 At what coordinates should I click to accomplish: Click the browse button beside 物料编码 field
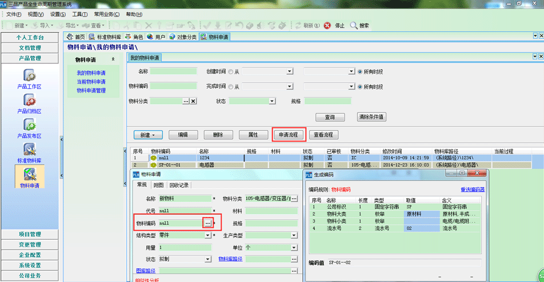208,223
